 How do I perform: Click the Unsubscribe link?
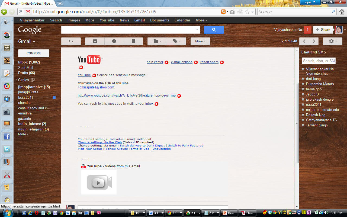[x=162, y=149]
